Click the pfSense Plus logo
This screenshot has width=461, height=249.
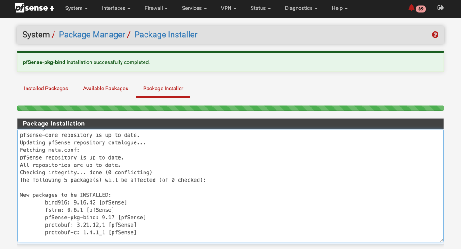35,8
